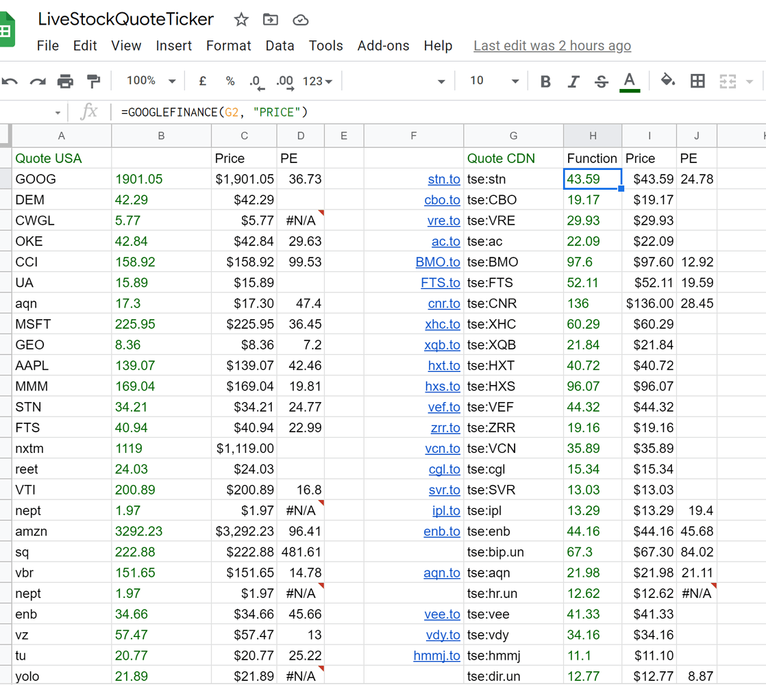
Task: Select the #N/A cell in CWGL row
Action: 301,221
